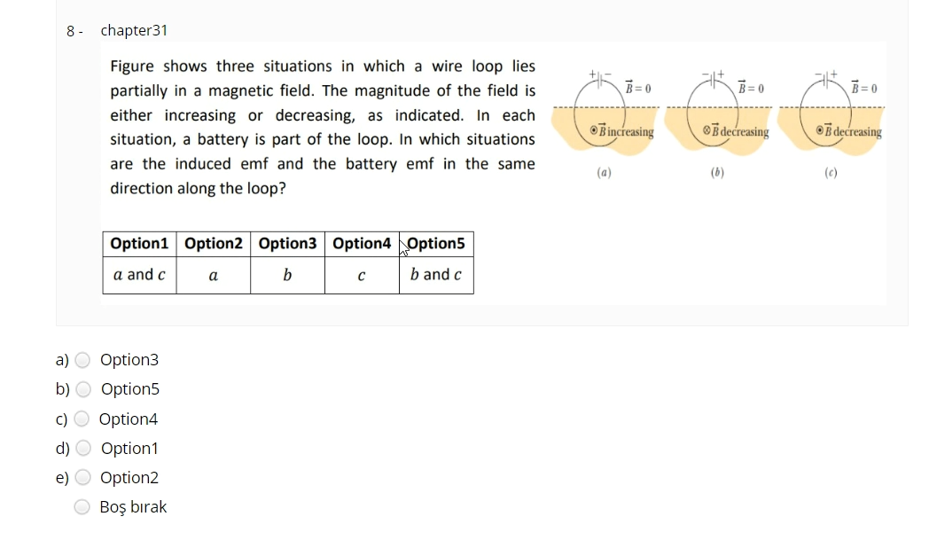This screenshot has height=540, width=929.
Task: Click the Option5 column header
Action: pos(436,243)
